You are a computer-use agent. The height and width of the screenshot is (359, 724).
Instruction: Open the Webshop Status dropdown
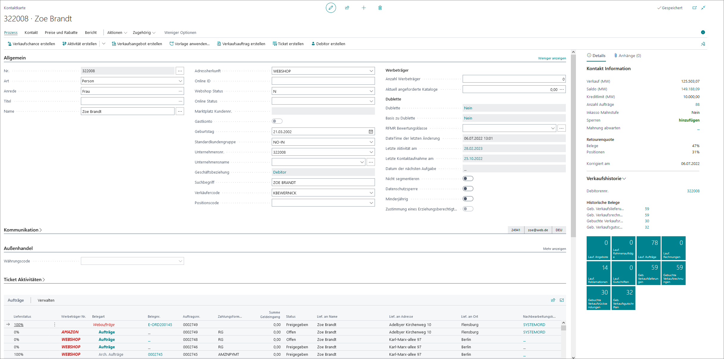pos(371,91)
